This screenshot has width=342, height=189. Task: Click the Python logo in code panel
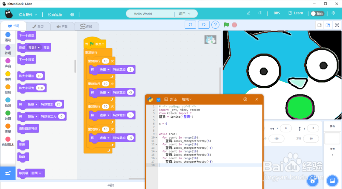coord(150,99)
